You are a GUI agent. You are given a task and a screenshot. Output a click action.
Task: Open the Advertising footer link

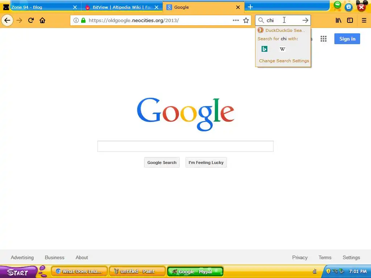pyautogui.click(x=22, y=257)
